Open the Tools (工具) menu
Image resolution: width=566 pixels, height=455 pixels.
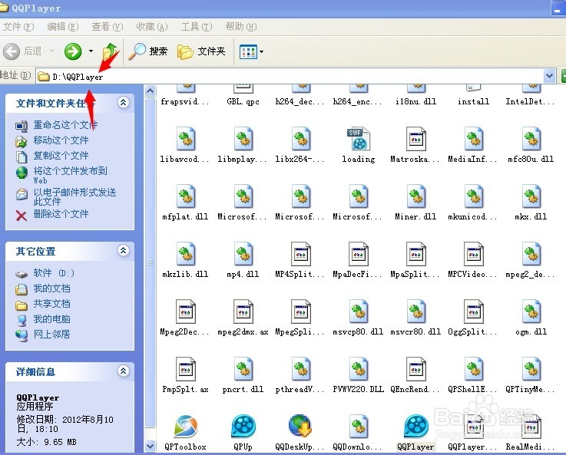(197, 27)
